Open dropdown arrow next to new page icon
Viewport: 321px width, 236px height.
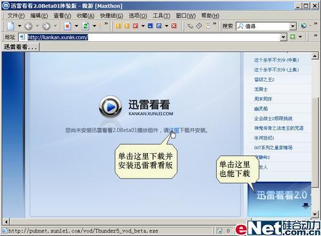pyautogui.click(x=19, y=26)
